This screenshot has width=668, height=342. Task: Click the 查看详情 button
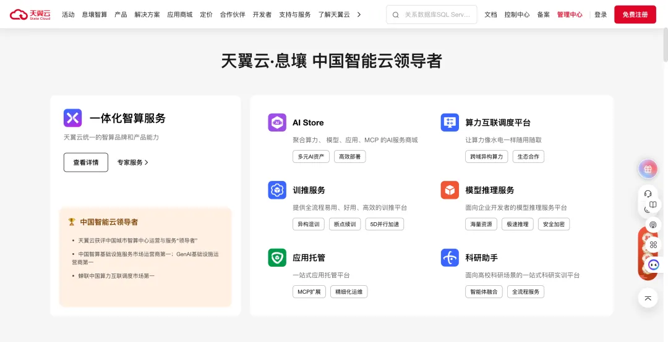85,162
